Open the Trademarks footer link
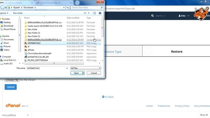210x118 pixels. pyautogui.click(x=164, y=106)
